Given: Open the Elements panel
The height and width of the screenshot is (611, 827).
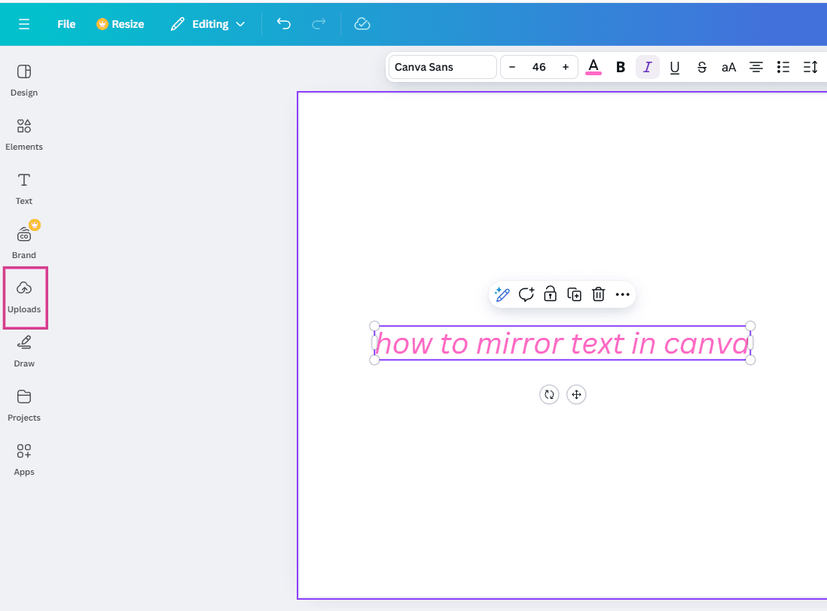Looking at the screenshot, I should pos(24,135).
